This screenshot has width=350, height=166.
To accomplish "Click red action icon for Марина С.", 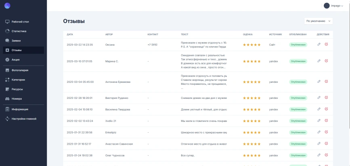I will (326, 61).
